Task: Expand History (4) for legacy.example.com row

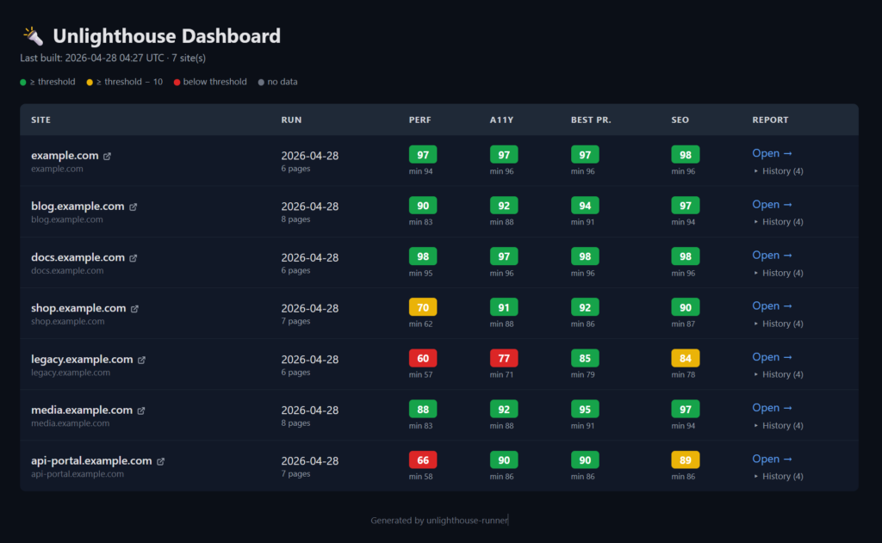Action: pos(778,374)
